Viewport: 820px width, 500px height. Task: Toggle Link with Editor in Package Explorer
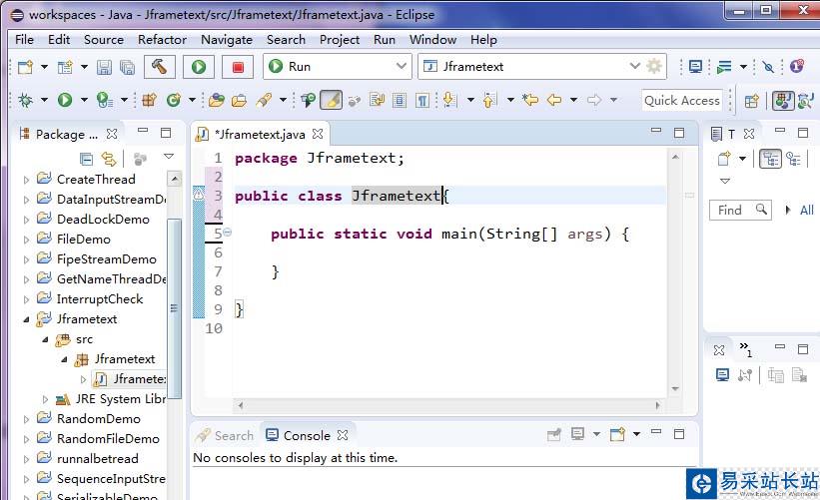pos(109,158)
